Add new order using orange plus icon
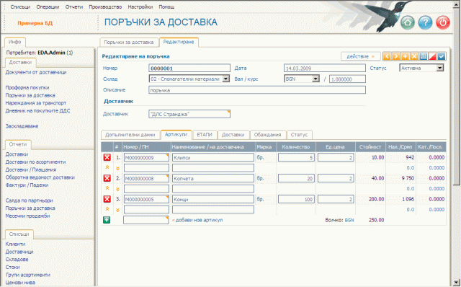461x287 pixels. pos(405,56)
